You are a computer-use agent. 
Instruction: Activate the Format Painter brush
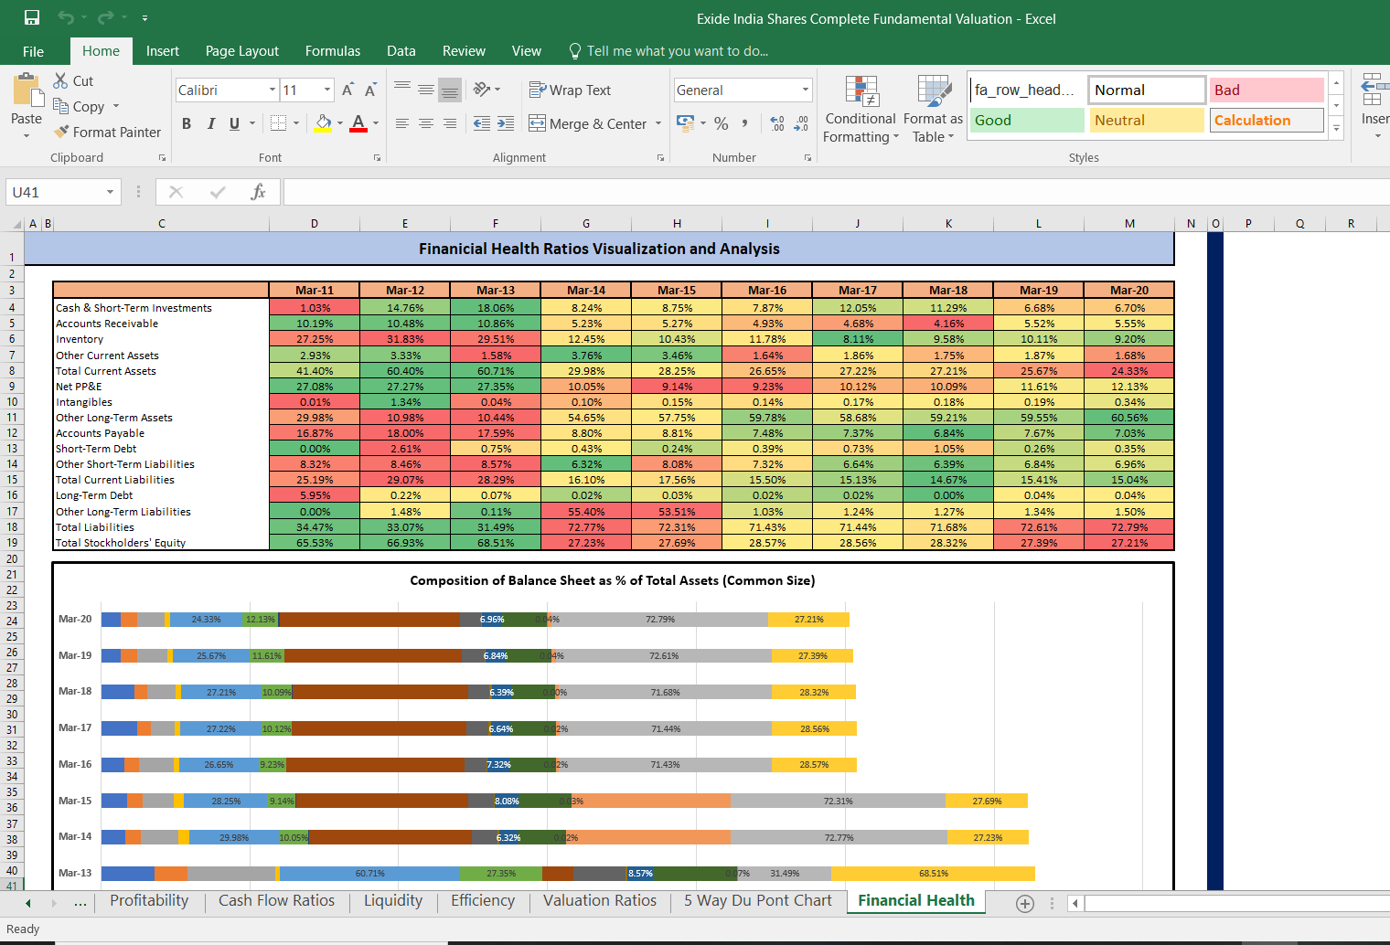[x=107, y=133]
